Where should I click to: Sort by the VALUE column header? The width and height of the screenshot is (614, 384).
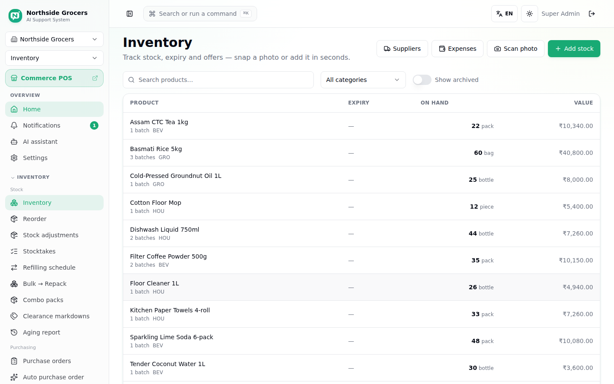[583, 103]
